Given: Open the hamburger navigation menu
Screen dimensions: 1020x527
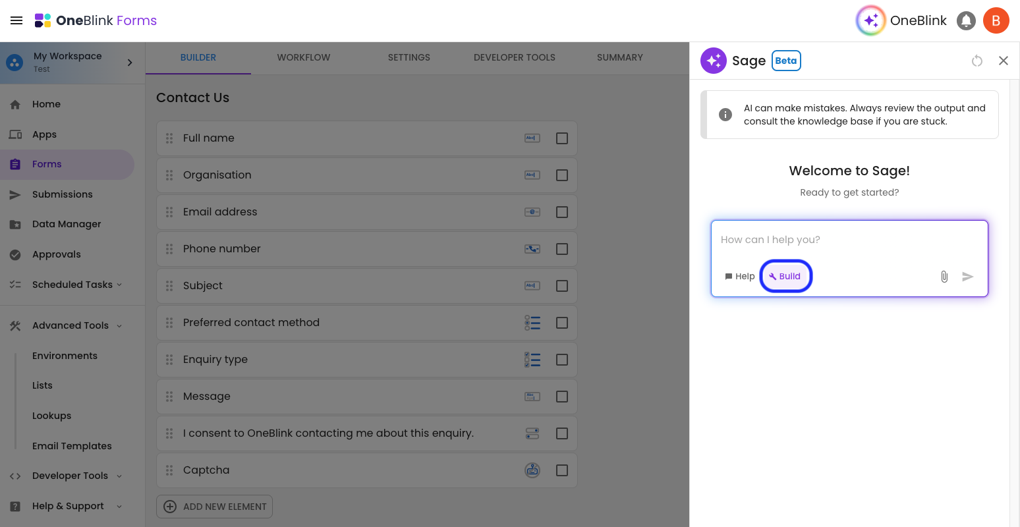Looking at the screenshot, I should 16,20.
